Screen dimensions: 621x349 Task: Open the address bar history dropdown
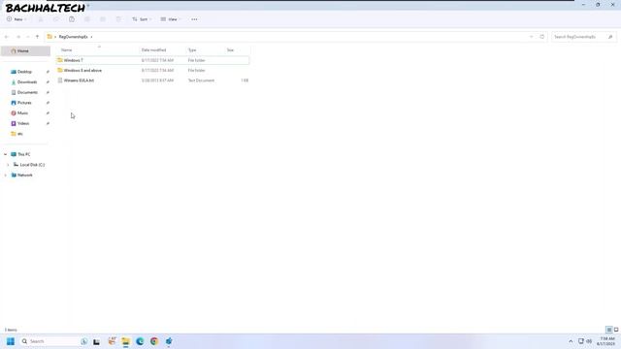point(532,37)
